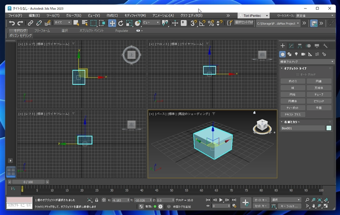Switch to the フリーフォーム ribbon tab
Image resolution: width=340 pixels, height=215 pixels.
42,31
